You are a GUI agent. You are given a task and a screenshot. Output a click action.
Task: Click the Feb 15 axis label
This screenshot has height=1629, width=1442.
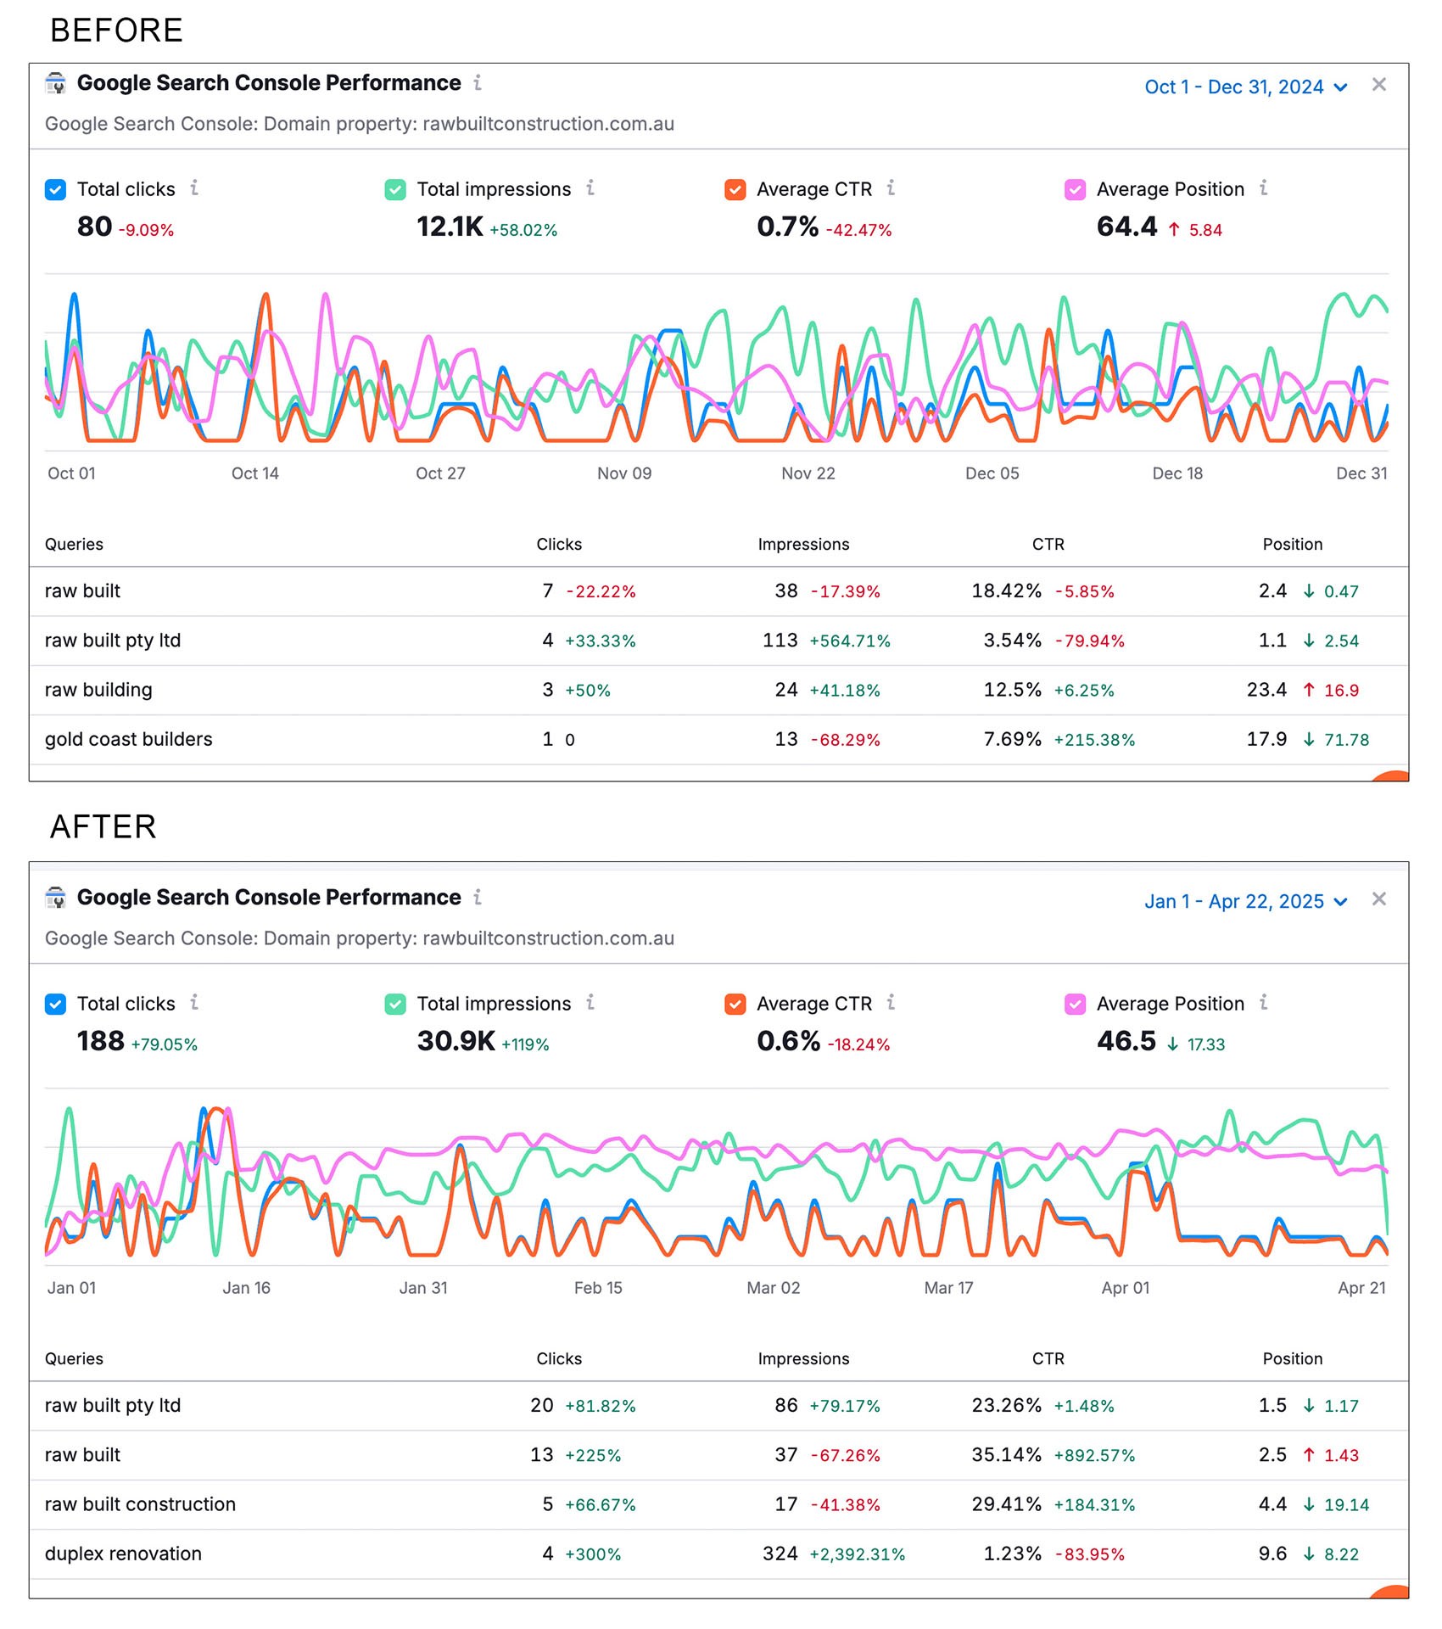(x=598, y=1288)
